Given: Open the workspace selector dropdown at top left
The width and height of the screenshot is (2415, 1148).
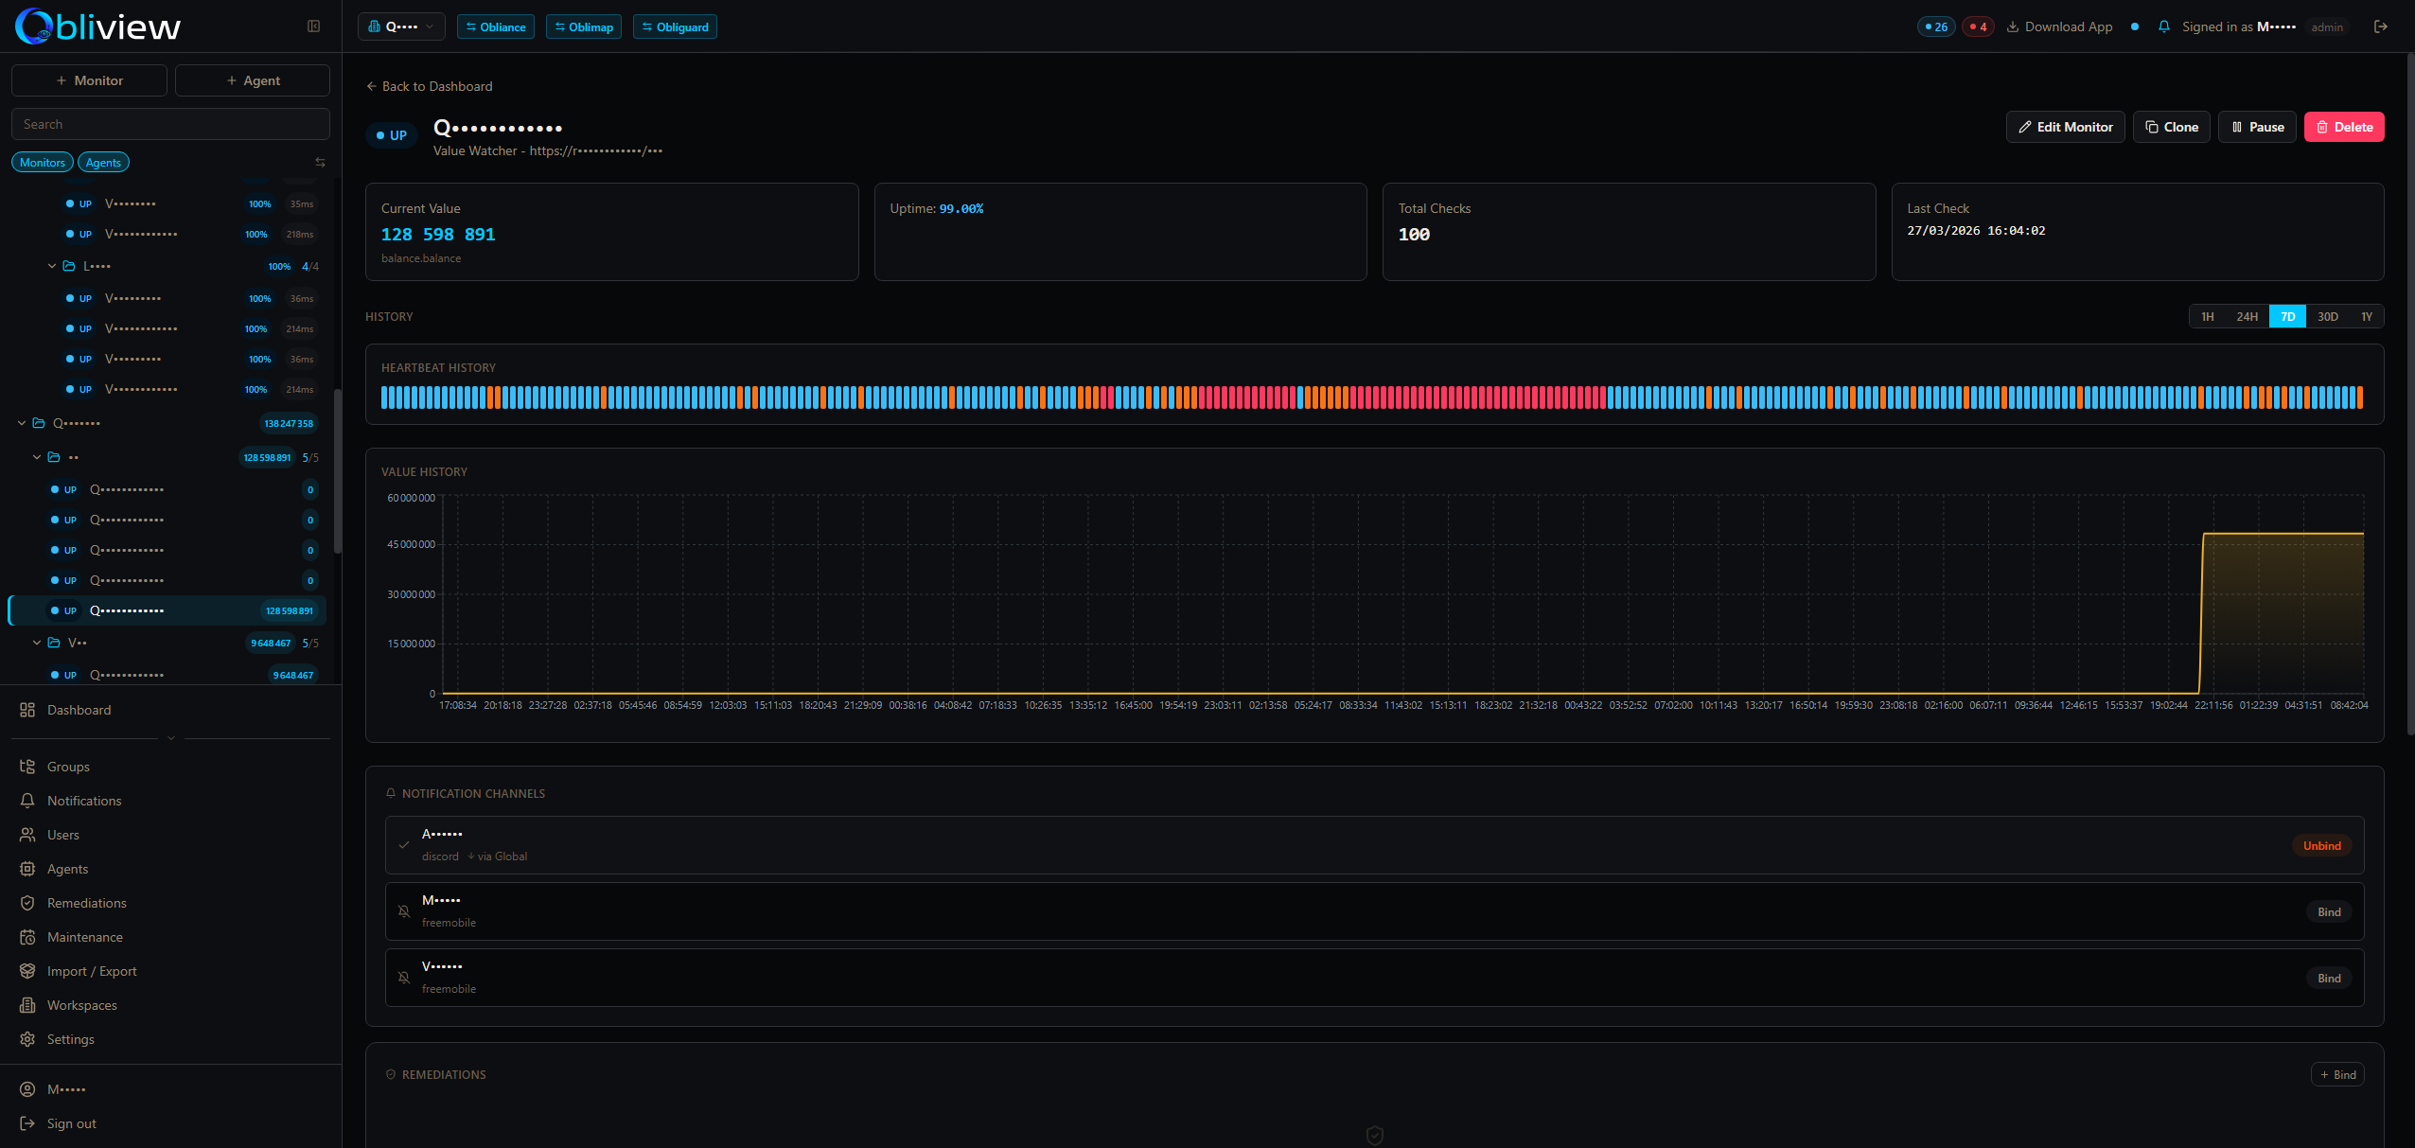Looking at the screenshot, I should 400,26.
